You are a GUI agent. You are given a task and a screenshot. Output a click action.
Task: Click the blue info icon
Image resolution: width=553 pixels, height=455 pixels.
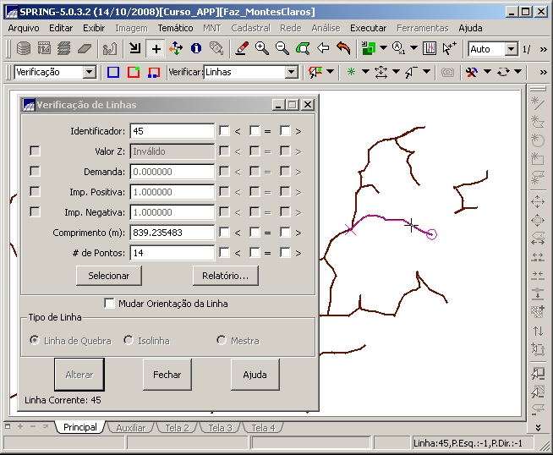click(196, 49)
